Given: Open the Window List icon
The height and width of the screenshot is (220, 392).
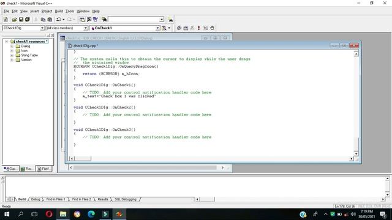Looking at the screenshot, I should (96, 20).
